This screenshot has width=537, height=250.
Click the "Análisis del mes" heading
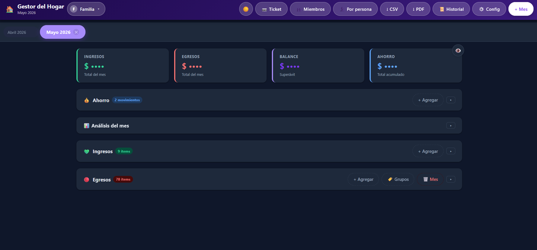coord(110,126)
